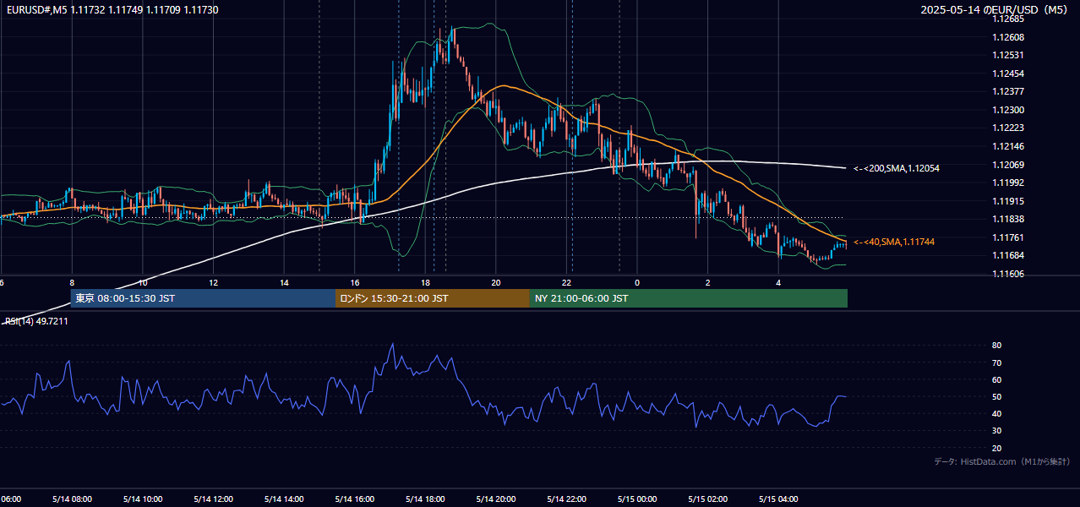Viewport: 1080px width, 507px height.
Task: Select the NY 21:00-06:00 JST session bar
Action: click(x=689, y=298)
